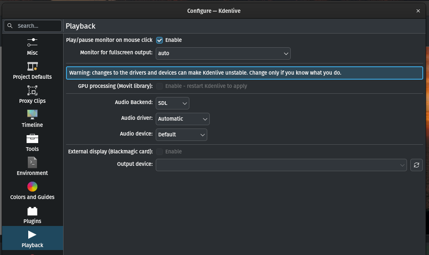Select the Playback play icon
Viewport: 429px width, 255px height.
coord(32,235)
